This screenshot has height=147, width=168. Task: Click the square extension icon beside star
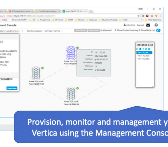(143, 16)
